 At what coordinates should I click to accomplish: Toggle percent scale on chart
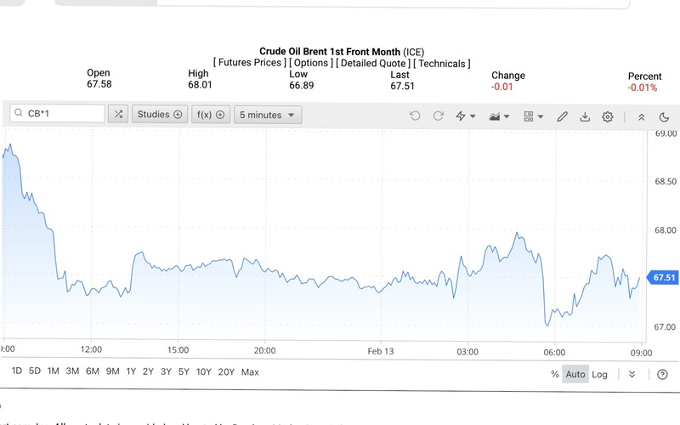[555, 374]
